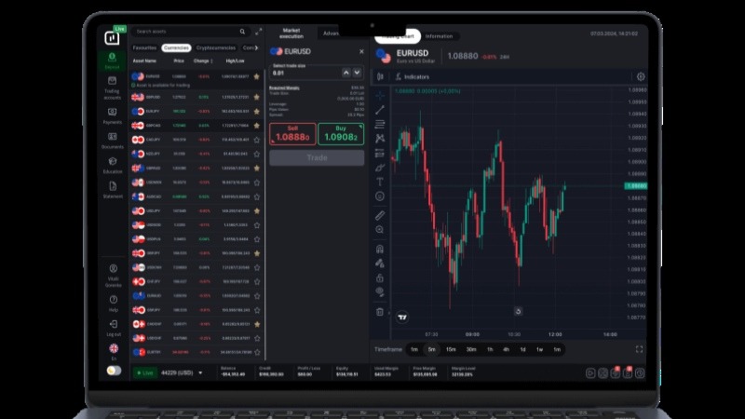Image resolution: width=745 pixels, height=419 pixels.
Task: Toggle hide all drawings eye icon
Action: point(380,291)
